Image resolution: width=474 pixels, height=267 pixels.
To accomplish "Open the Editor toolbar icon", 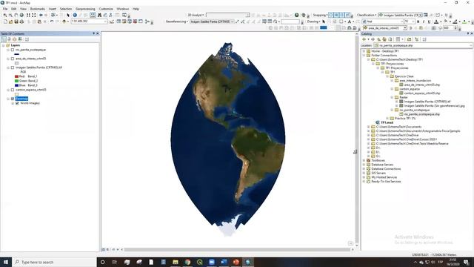I will [112, 22].
